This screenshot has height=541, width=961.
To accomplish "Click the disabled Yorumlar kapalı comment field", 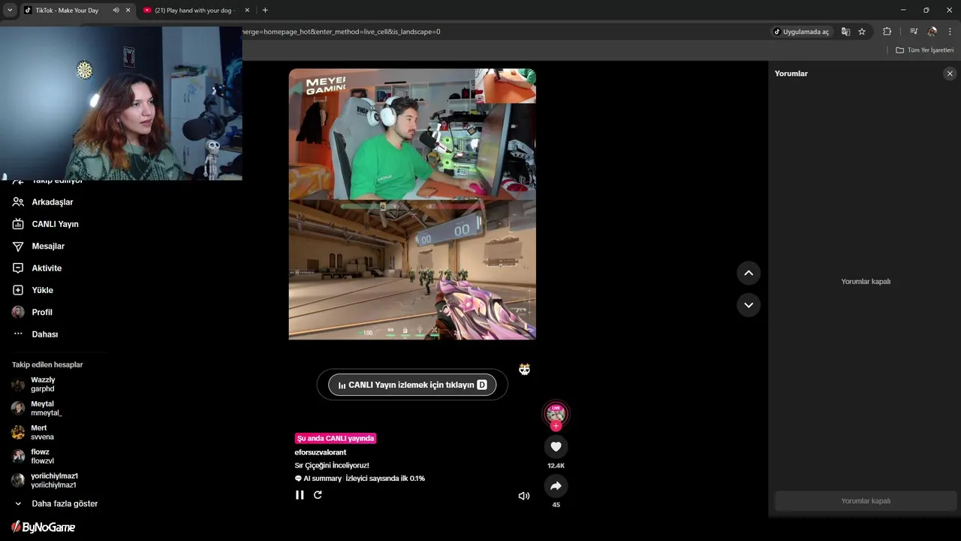I will click(866, 501).
